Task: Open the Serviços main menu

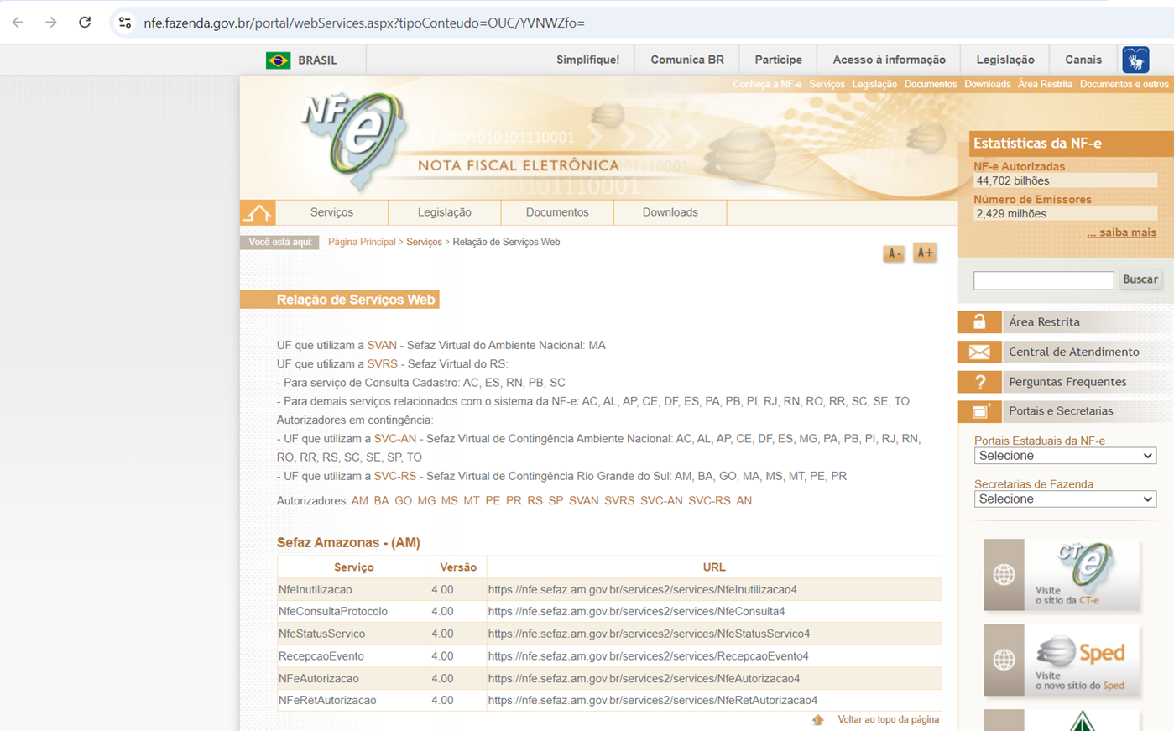Action: coord(331,213)
